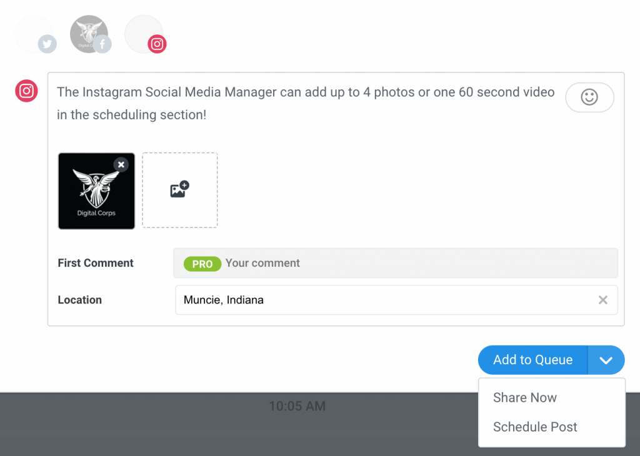The height and width of the screenshot is (456, 640).
Task: Click the Location label
Action: [x=79, y=300]
